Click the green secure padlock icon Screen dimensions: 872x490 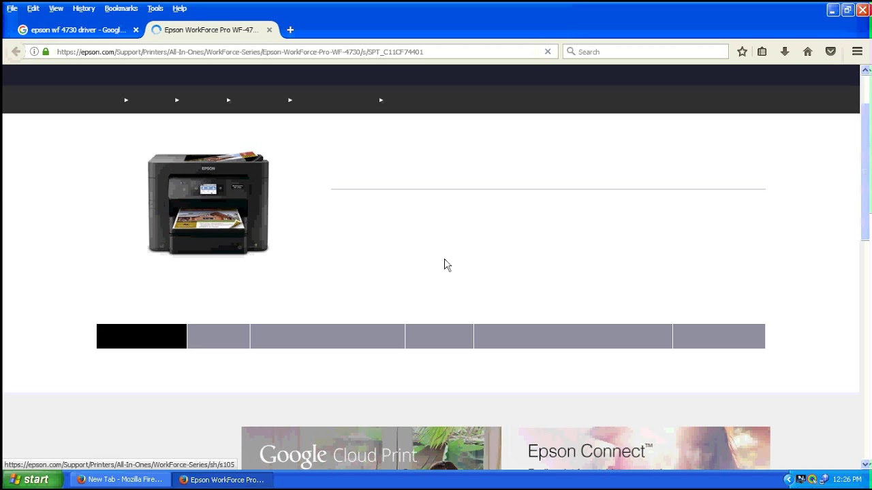point(46,52)
